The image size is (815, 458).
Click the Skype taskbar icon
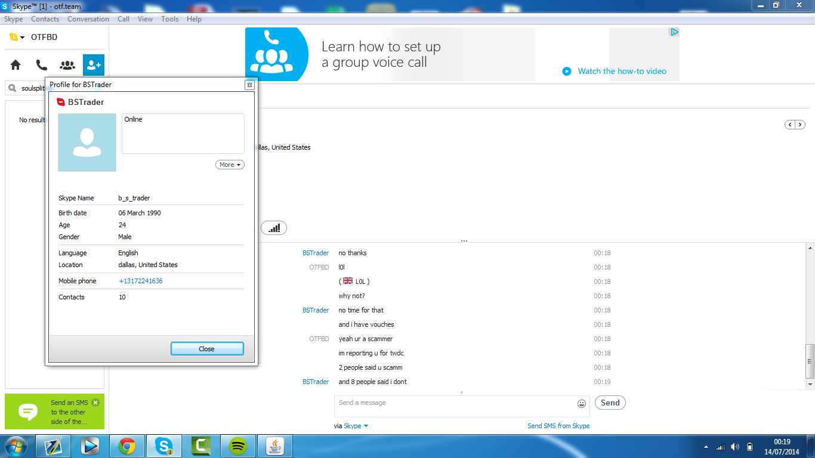[163, 446]
